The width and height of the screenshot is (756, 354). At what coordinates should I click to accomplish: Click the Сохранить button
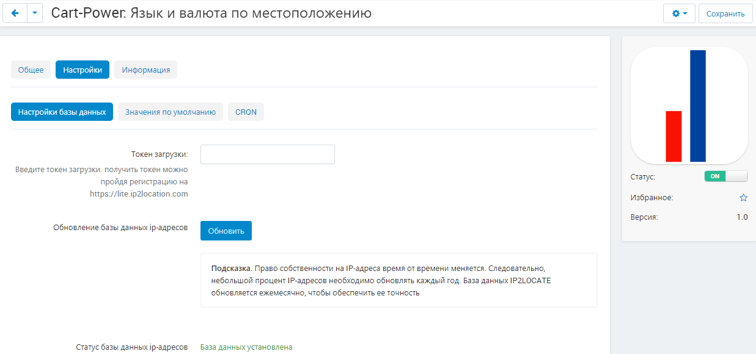(x=725, y=13)
